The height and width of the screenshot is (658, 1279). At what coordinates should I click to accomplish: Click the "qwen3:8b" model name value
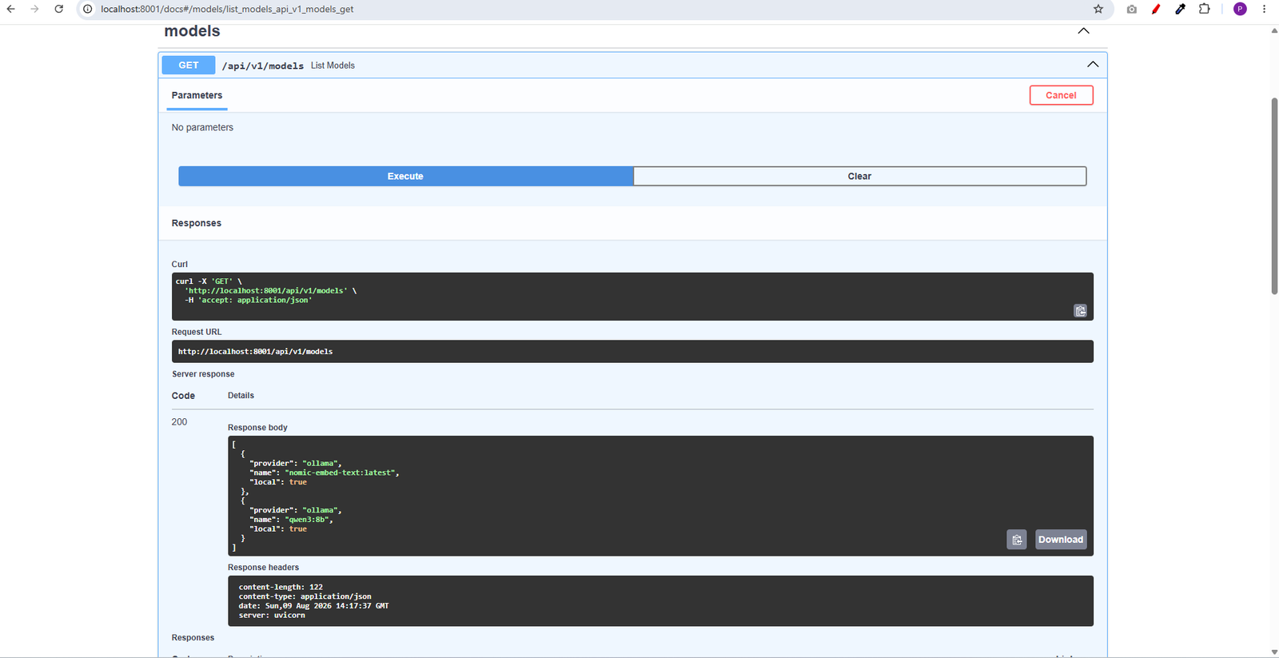click(x=307, y=519)
